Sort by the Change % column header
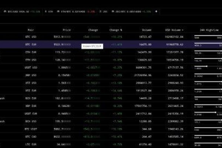222x148 pixels. pyautogui.click(x=115, y=30)
